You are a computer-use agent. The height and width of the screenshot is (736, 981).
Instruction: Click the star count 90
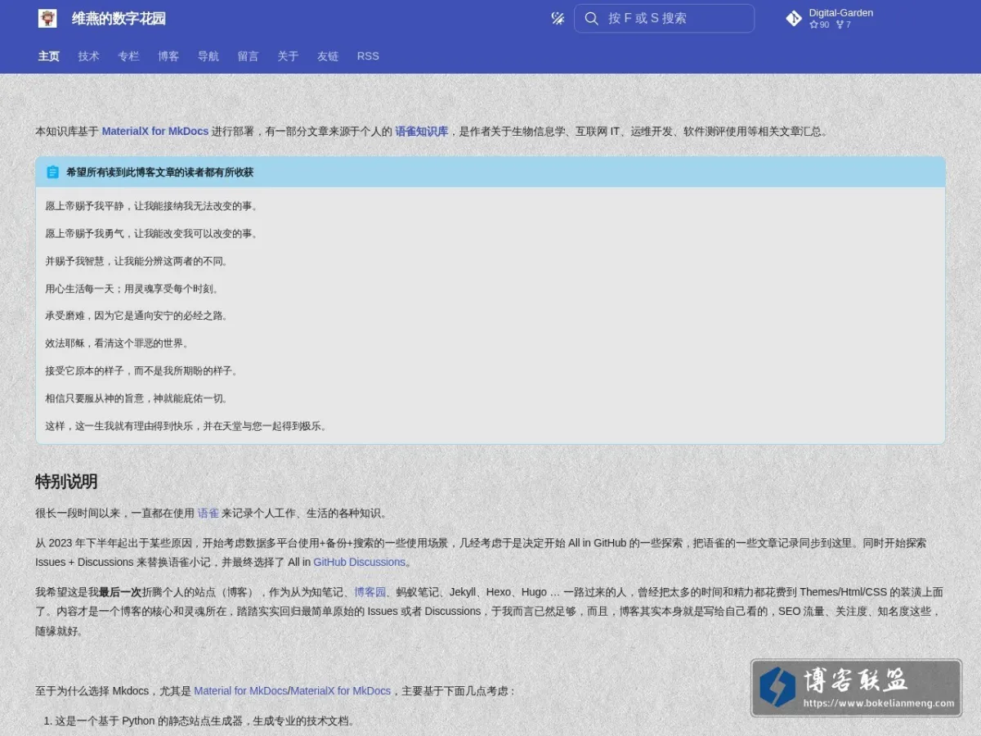[819, 25]
